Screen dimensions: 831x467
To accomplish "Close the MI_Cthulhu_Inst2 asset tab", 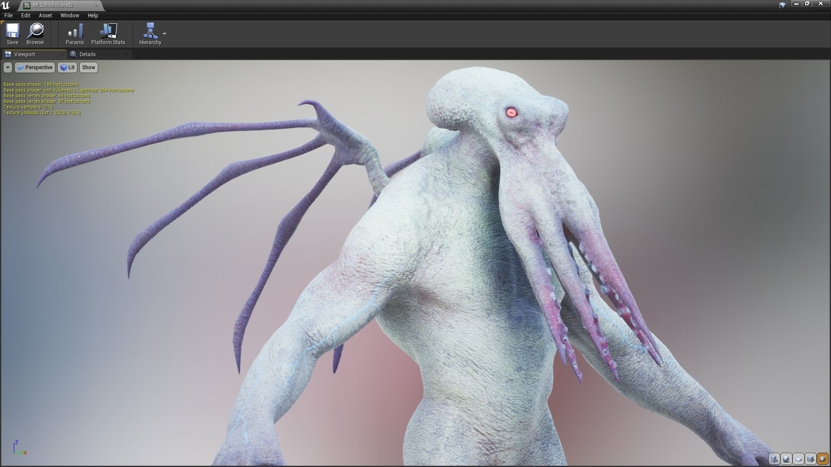I will [x=96, y=5].
